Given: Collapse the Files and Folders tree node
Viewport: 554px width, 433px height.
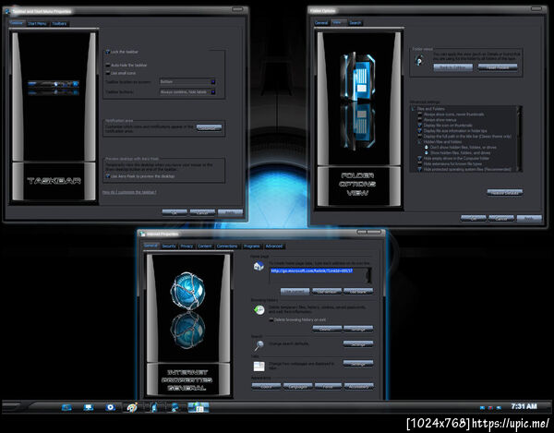Looking at the screenshot, I should point(413,109).
